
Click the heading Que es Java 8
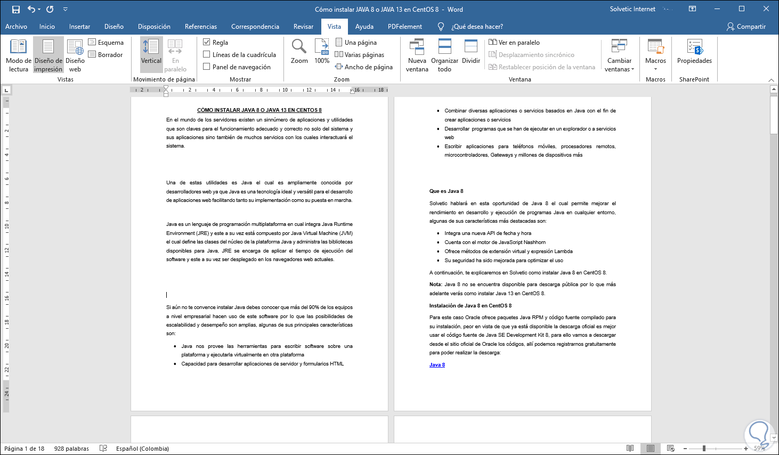pyautogui.click(x=447, y=191)
